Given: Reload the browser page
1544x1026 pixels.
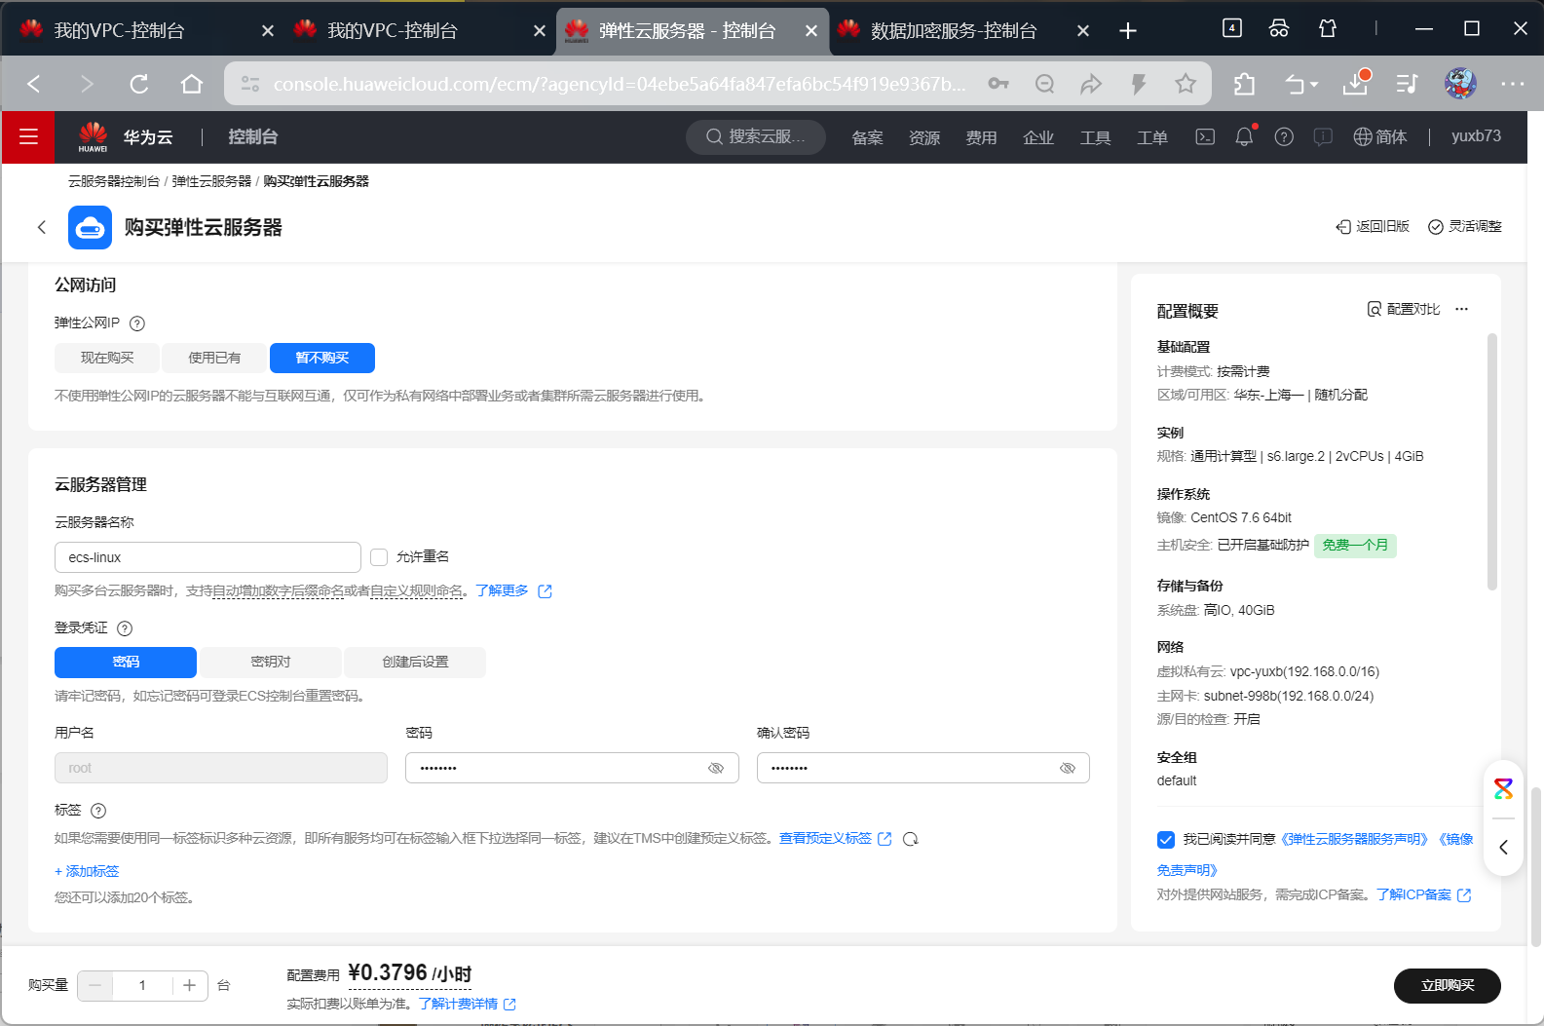Looking at the screenshot, I should point(139,84).
